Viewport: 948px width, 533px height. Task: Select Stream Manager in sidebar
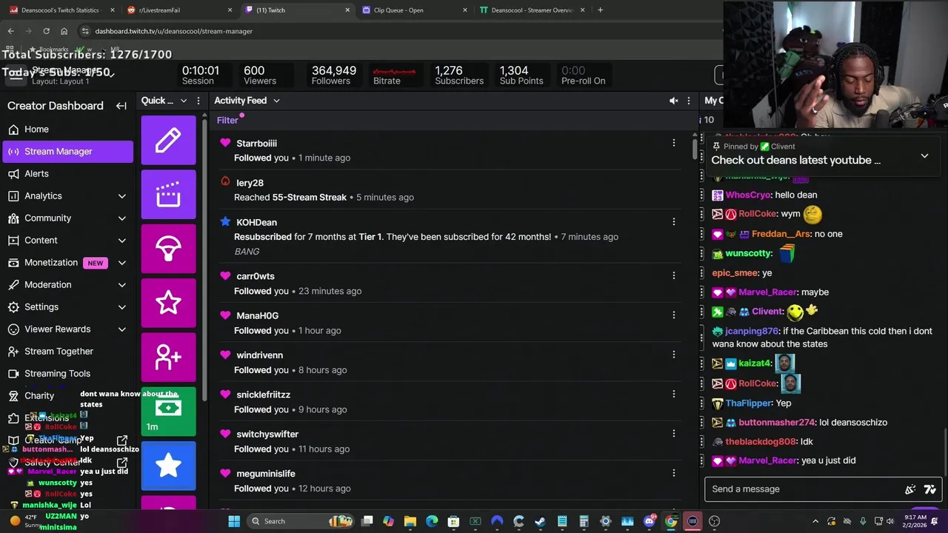tap(68, 152)
